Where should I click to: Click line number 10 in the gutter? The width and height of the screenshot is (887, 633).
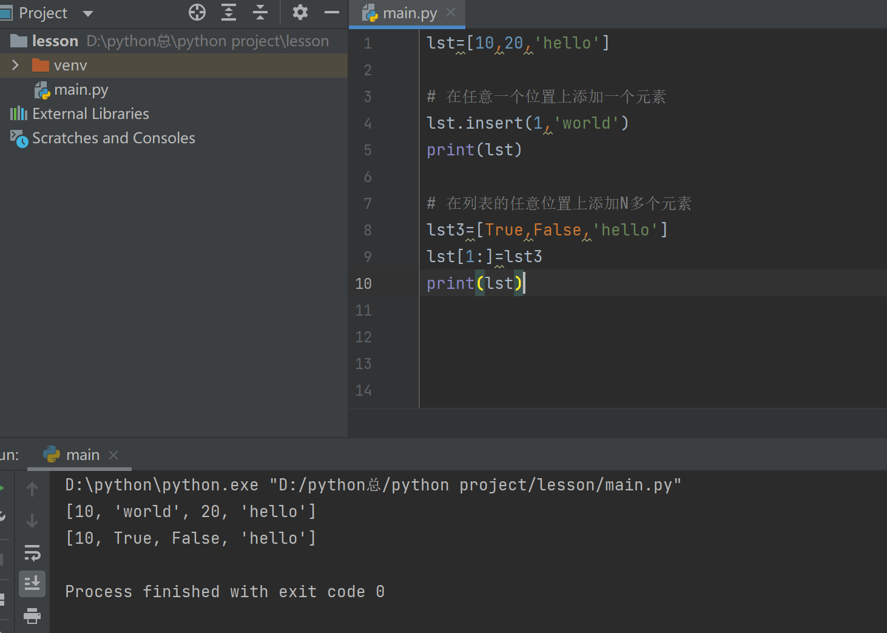363,283
